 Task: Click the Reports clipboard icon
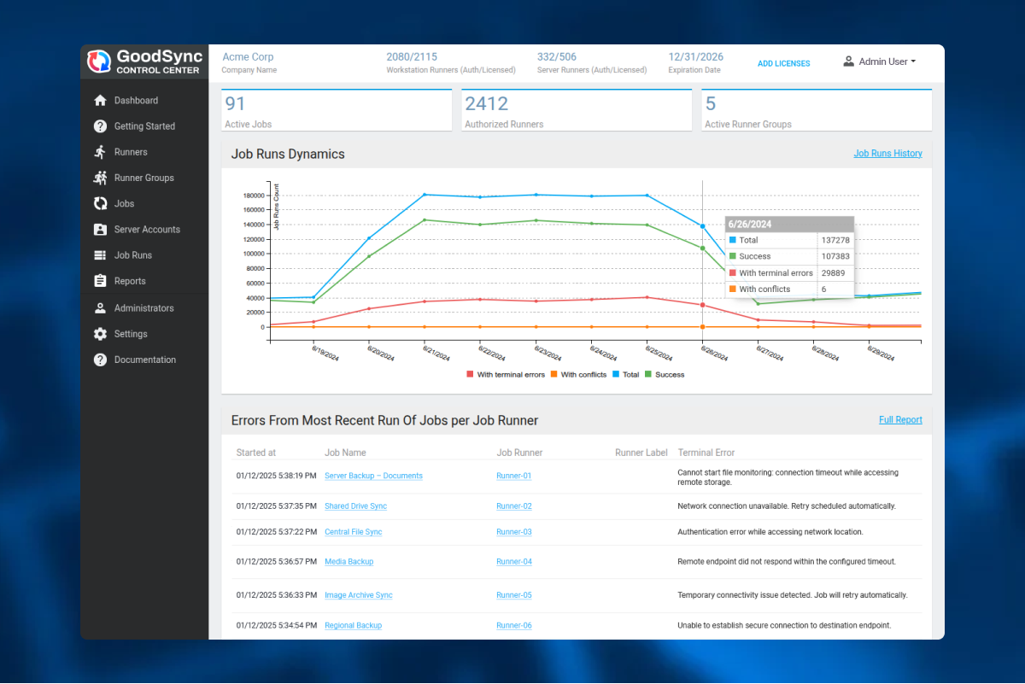click(100, 281)
